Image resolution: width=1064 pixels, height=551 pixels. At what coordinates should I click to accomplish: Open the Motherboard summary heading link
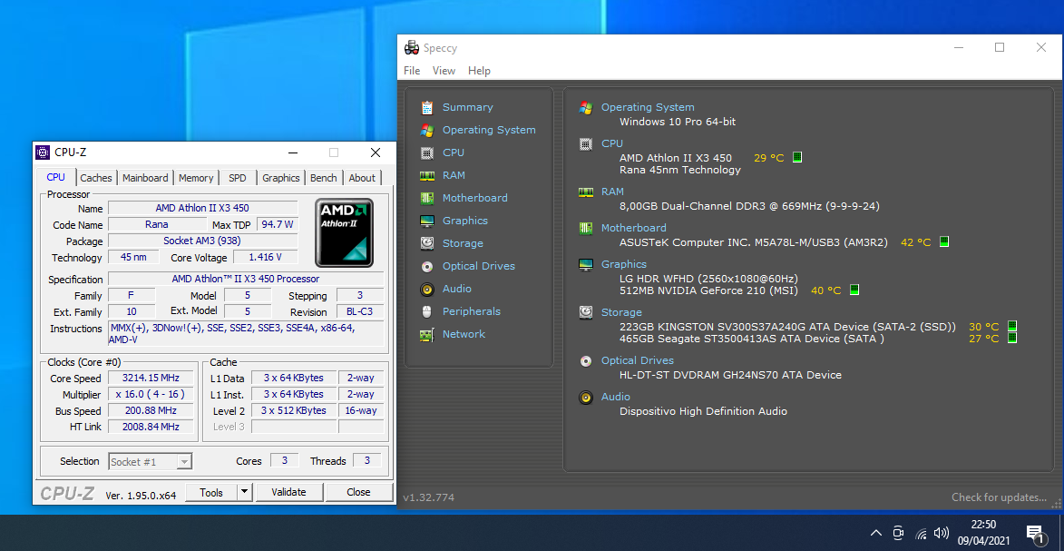click(634, 228)
